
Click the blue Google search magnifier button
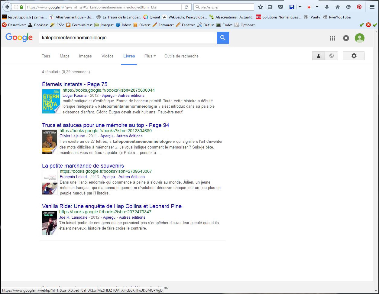coord(223,38)
